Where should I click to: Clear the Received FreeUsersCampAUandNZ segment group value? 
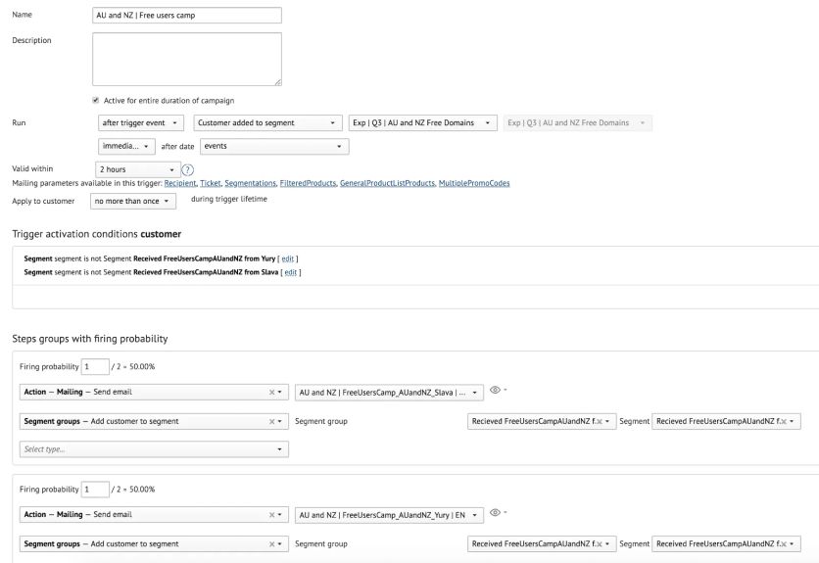600,544
